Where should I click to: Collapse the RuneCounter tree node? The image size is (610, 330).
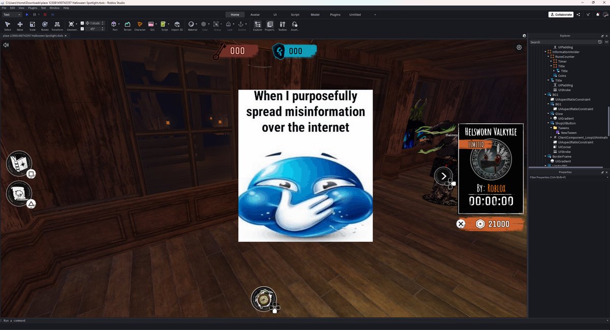click(548, 57)
